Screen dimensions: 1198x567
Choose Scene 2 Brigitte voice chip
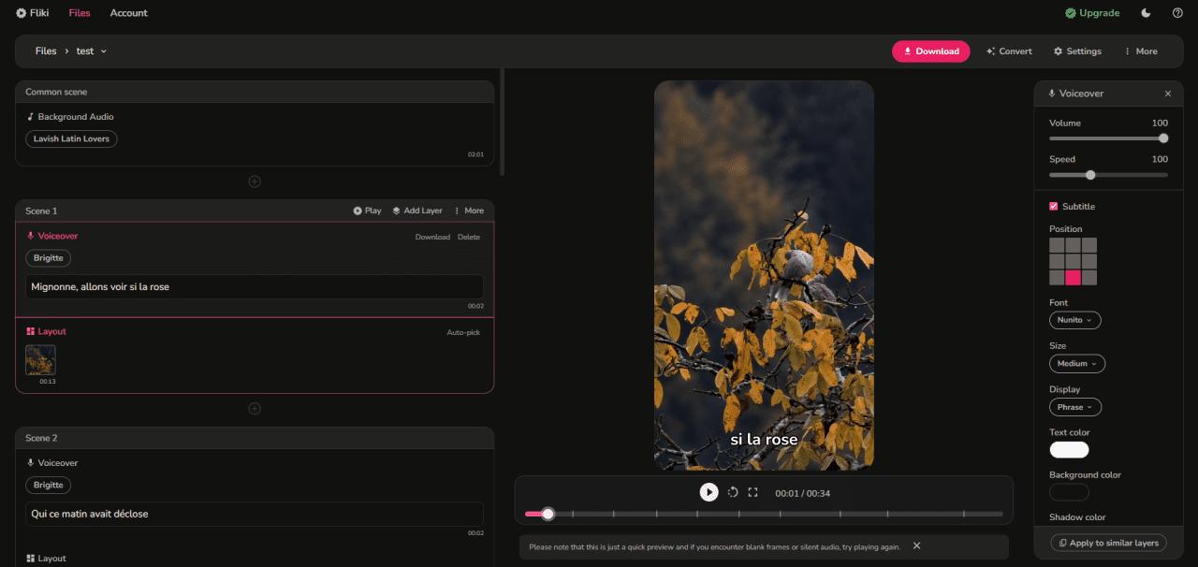coord(48,485)
